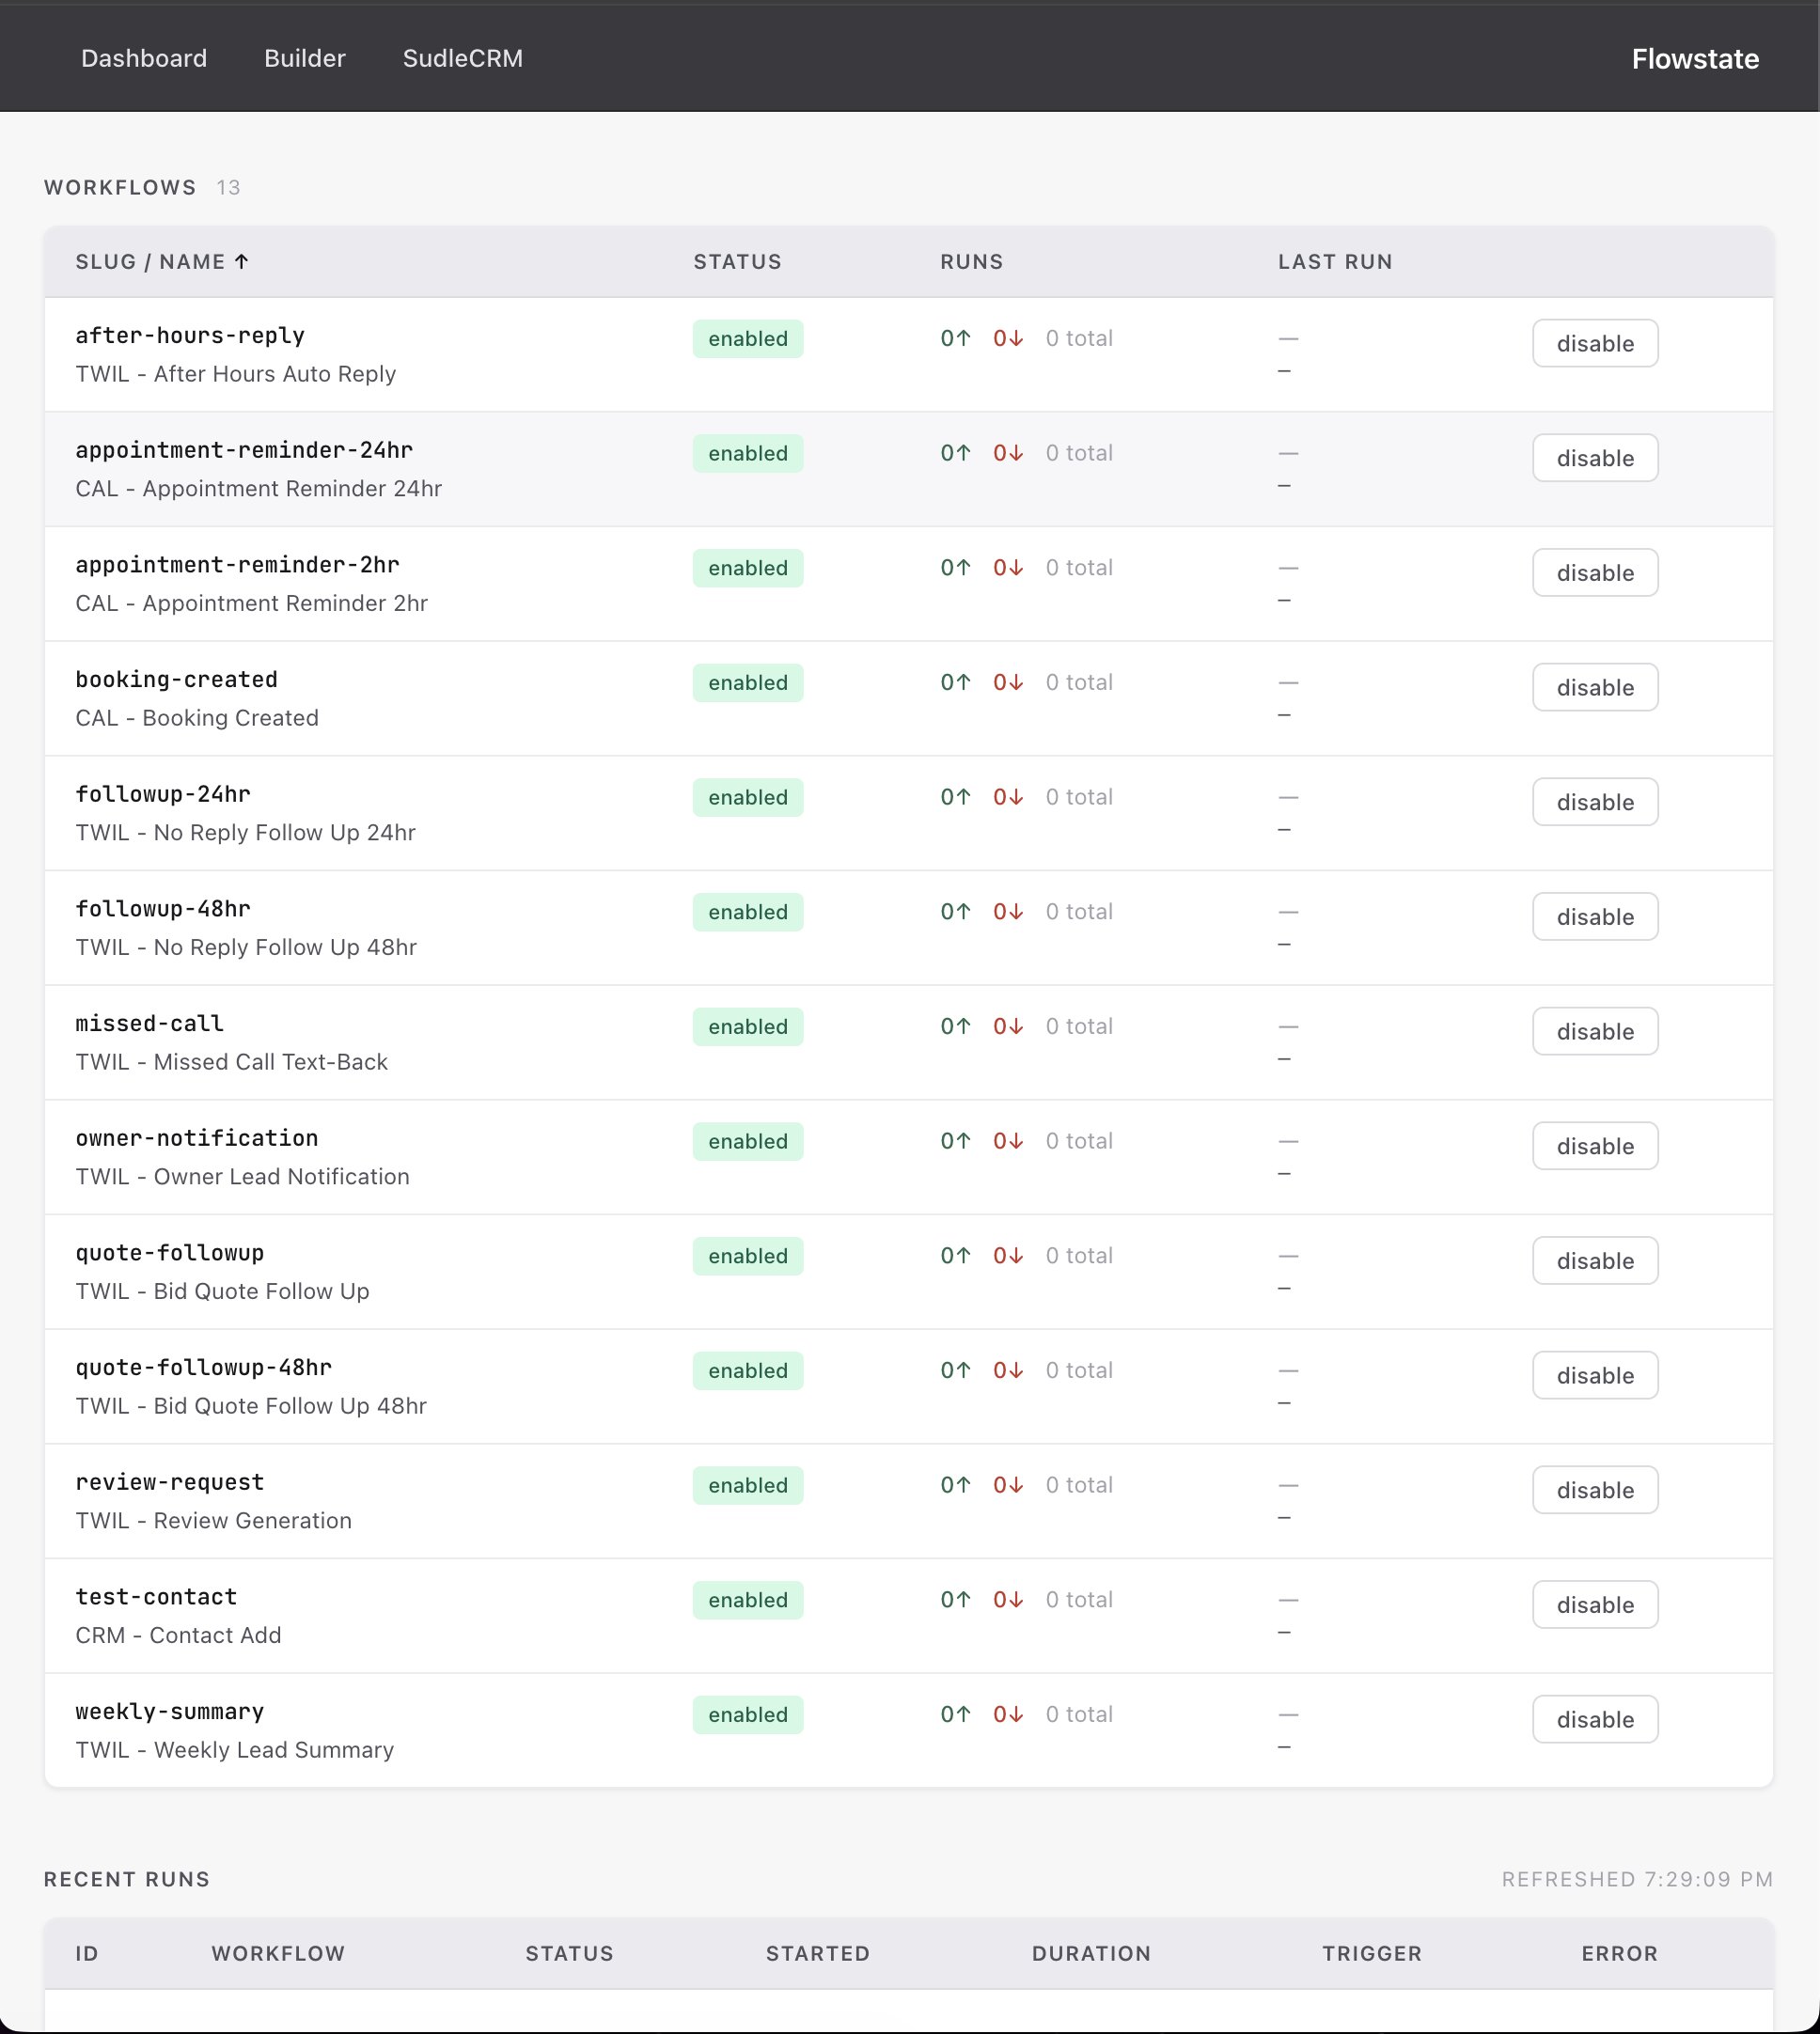This screenshot has width=1820, height=2034.
Task: Click the enabled badge for weekly-summary
Action: coord(748,1715)
